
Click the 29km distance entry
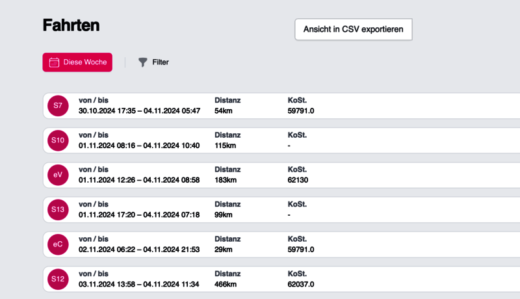223,250
